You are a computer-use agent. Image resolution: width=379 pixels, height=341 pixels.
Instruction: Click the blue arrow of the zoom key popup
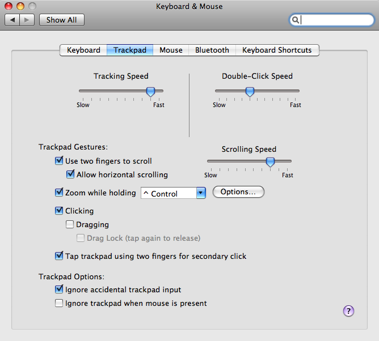click(201, 193)
